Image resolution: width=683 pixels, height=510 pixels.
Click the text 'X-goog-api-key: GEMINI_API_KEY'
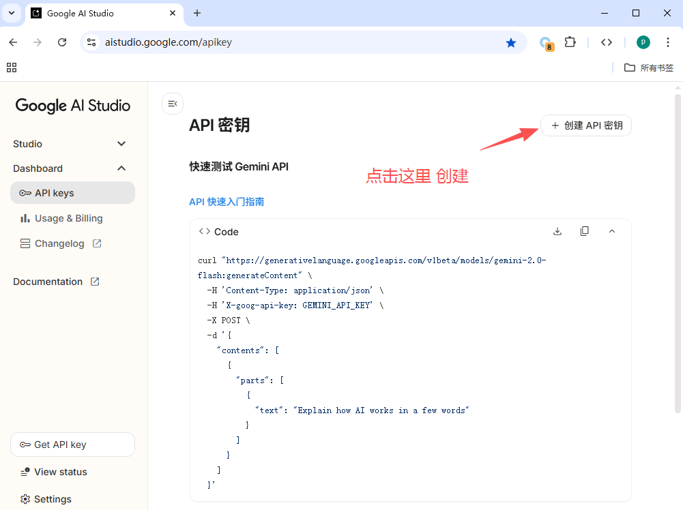tap(298, 305)
